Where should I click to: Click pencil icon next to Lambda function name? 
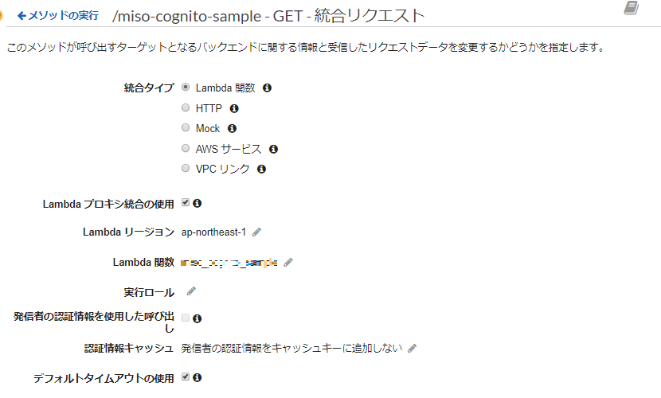[288, 262]
